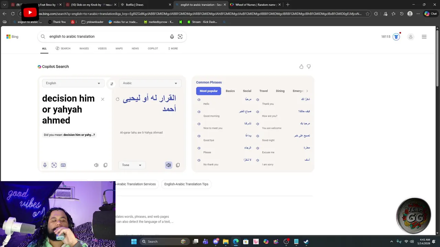Viewport: 440px width, 247px height.
Task: Open the Arabic target language dropdown
Action: coord(150,83)
